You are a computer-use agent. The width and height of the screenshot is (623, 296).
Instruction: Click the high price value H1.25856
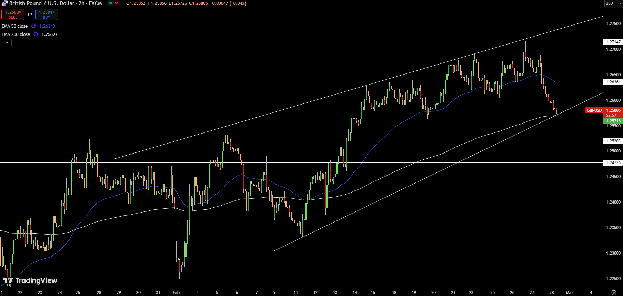pos(157,3)
